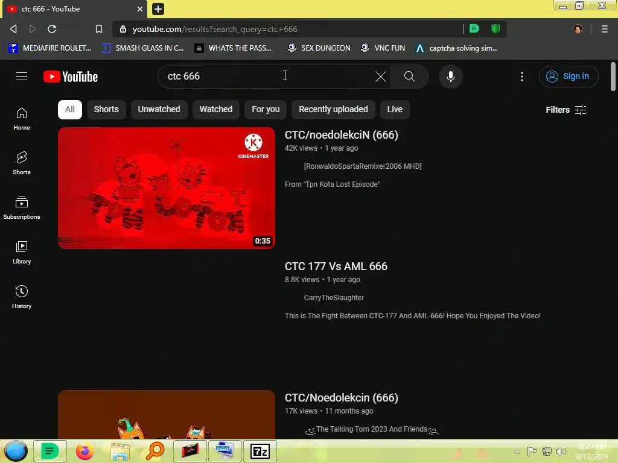618x463 pixels.
Task: Open video CTC/Noedolekcin (666) 11 months ago
Action: (342, 398)
